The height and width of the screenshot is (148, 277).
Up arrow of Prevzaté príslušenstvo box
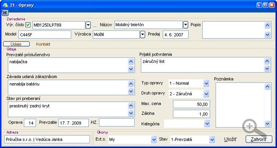(131, 61)
